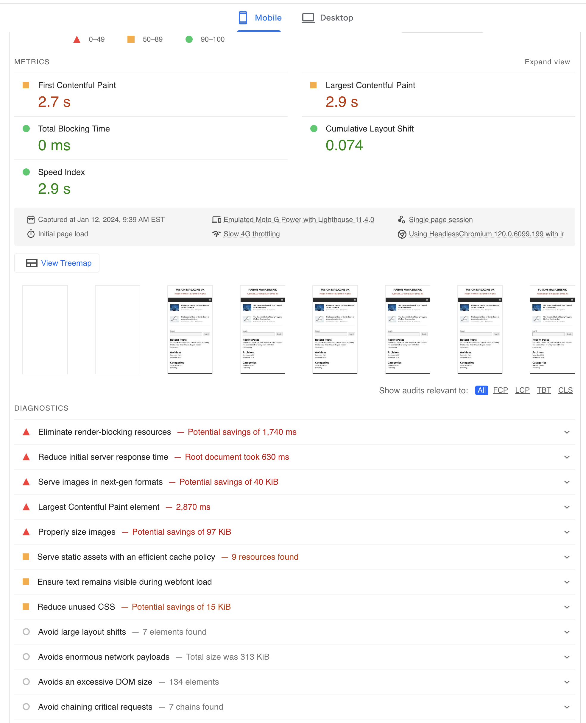Click red triangle icon for Largest Contentful Paint element

pos(26,507)
